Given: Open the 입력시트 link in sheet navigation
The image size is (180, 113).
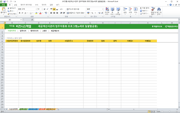Looking at the screenshot, I should tap(23, 31).
